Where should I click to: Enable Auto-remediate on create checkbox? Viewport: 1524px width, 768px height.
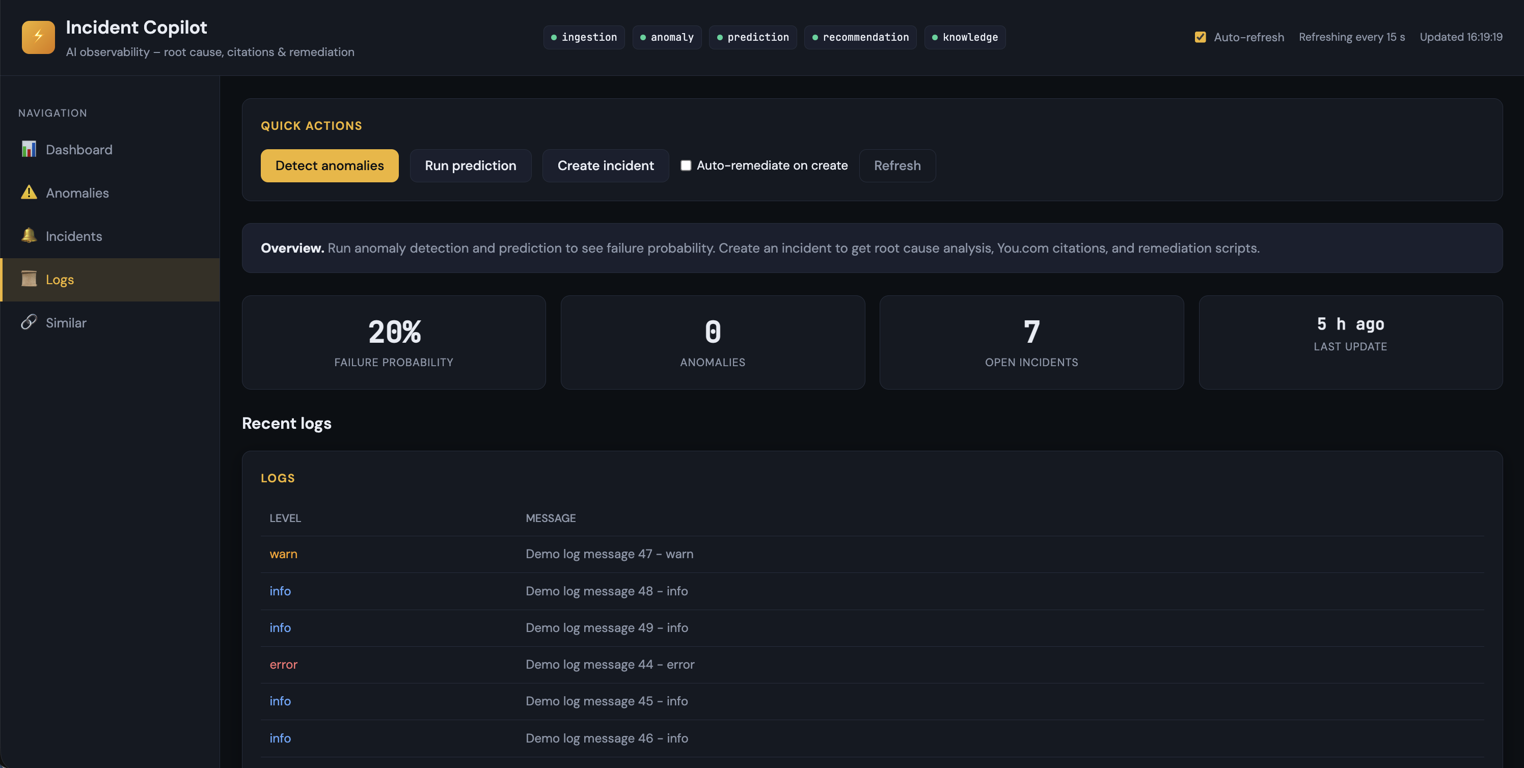pyautogui.click(x=686, y=166)
